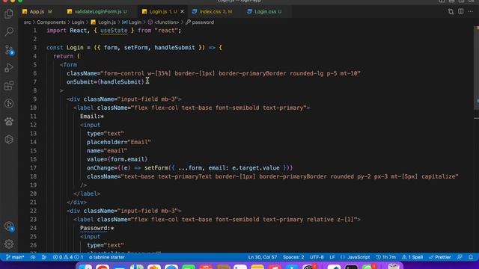Open the Extensions view
479x269 pixels.
(x=9, y=85)
